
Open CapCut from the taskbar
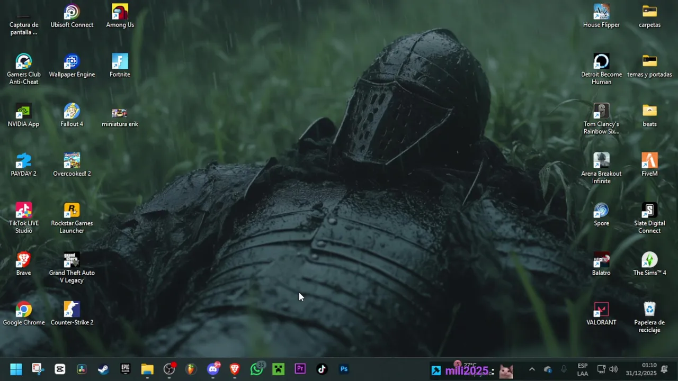point(60,369)
